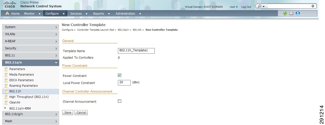The image size is (325, 125).
Task: Click the 802.11a/n breadcrumb link
Action: (123, 30)
